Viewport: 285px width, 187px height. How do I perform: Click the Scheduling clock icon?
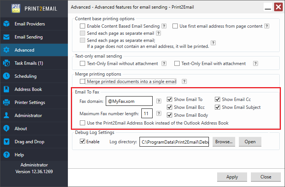pyautogui.click(x=6, y=76)
